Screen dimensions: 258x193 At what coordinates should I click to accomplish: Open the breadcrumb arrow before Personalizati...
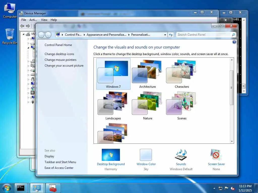129,35
